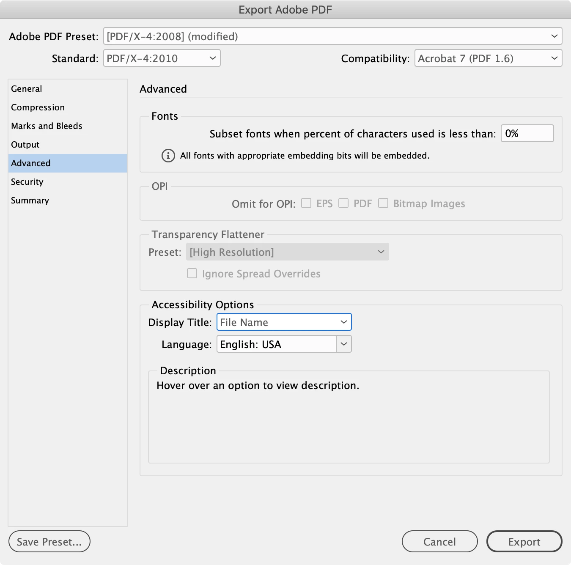Open the Standard PDF/X-4:2010 dropdown

point(162,58)
